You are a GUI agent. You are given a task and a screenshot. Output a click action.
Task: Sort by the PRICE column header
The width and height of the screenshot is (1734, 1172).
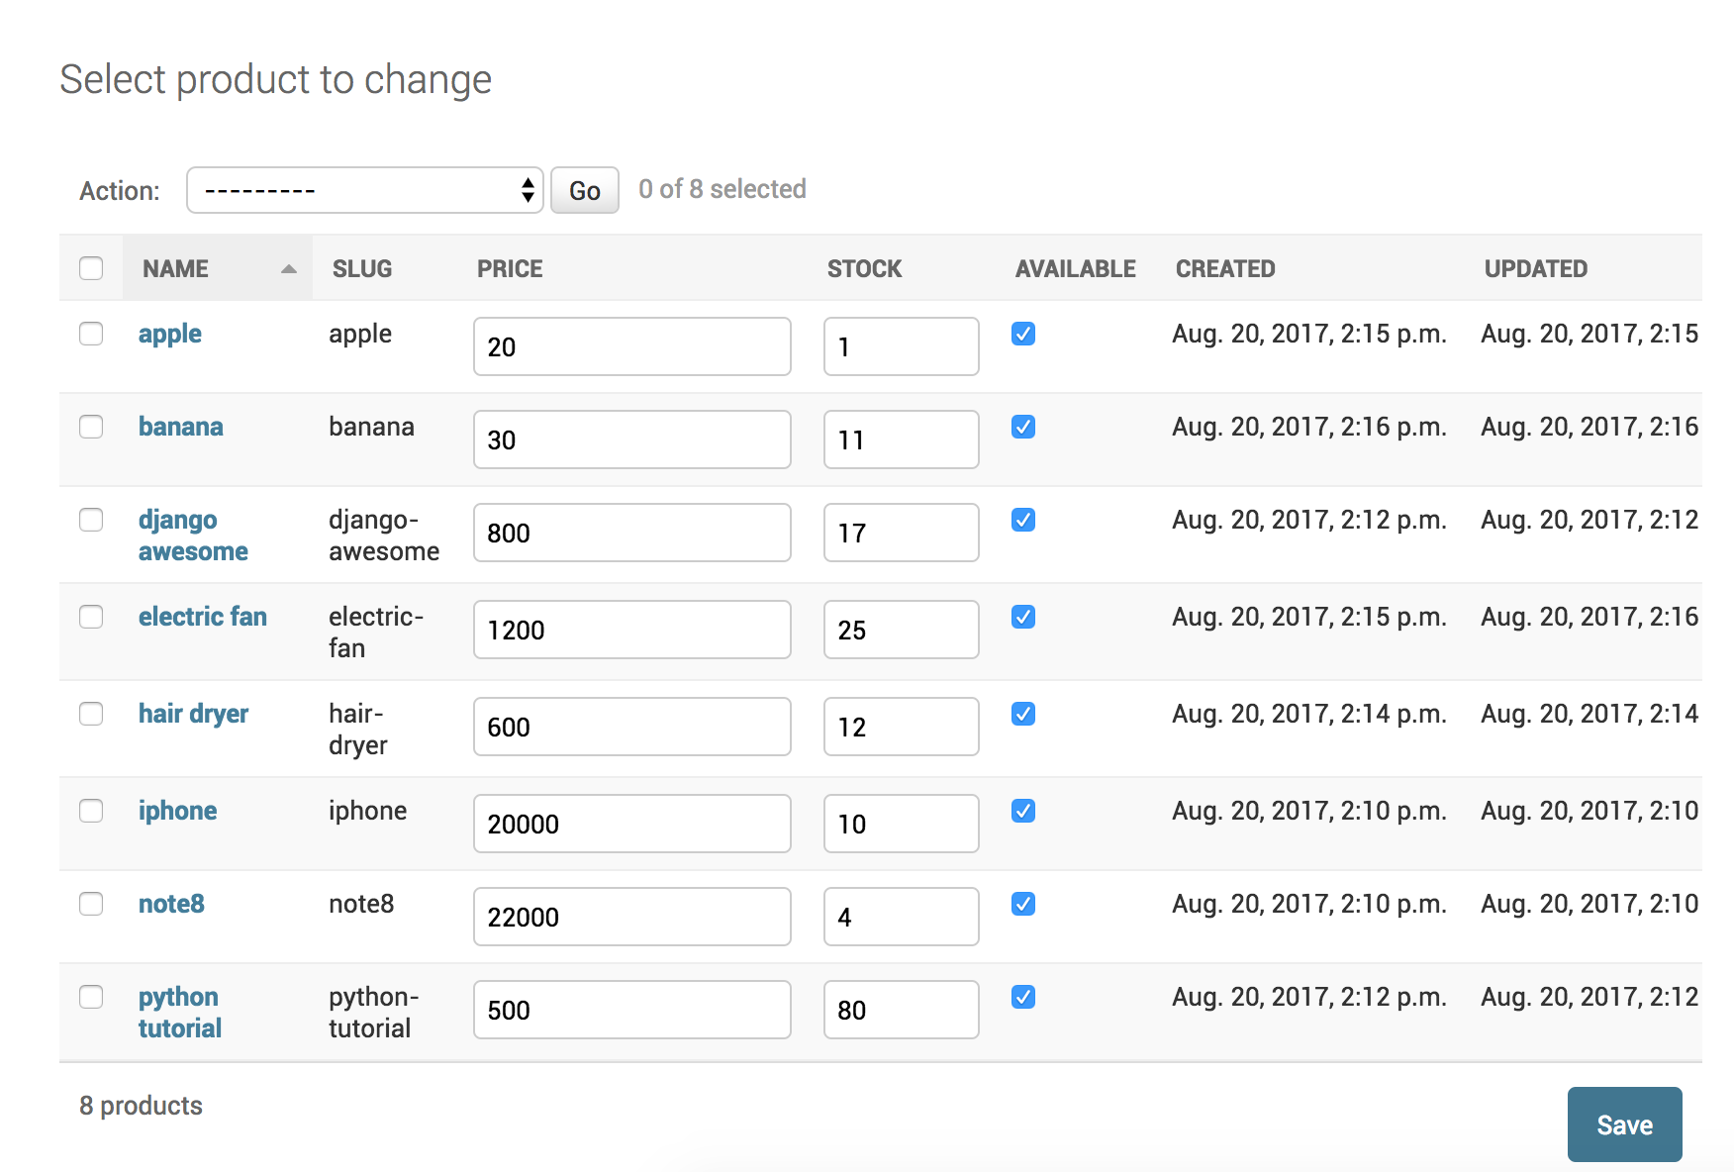click(x=510, y=269)
